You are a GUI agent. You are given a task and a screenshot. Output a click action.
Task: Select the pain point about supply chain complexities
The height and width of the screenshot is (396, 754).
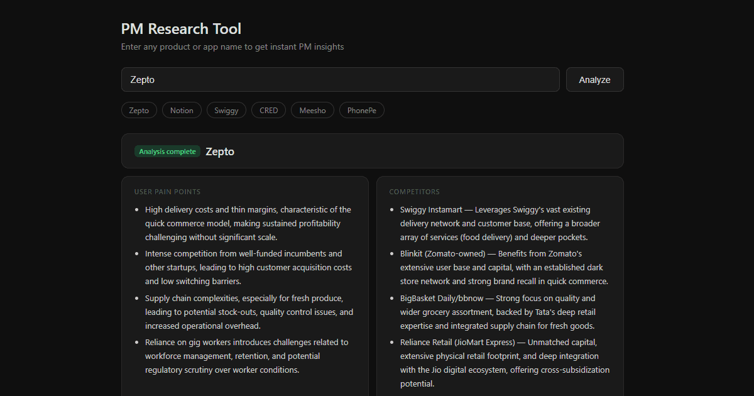click(x=248, y=312)
